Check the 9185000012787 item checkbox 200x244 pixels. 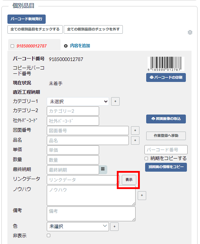(x=12, y=46)
